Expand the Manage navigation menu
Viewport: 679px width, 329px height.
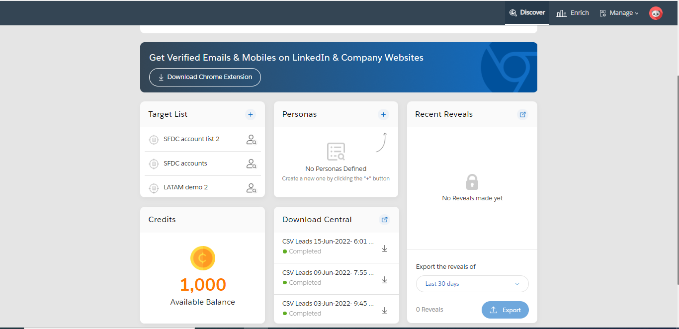click(618, 13)
